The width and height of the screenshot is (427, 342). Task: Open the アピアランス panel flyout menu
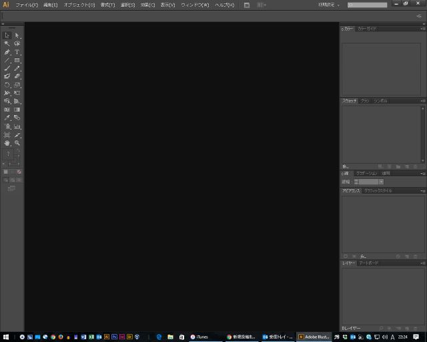[423, 190]
